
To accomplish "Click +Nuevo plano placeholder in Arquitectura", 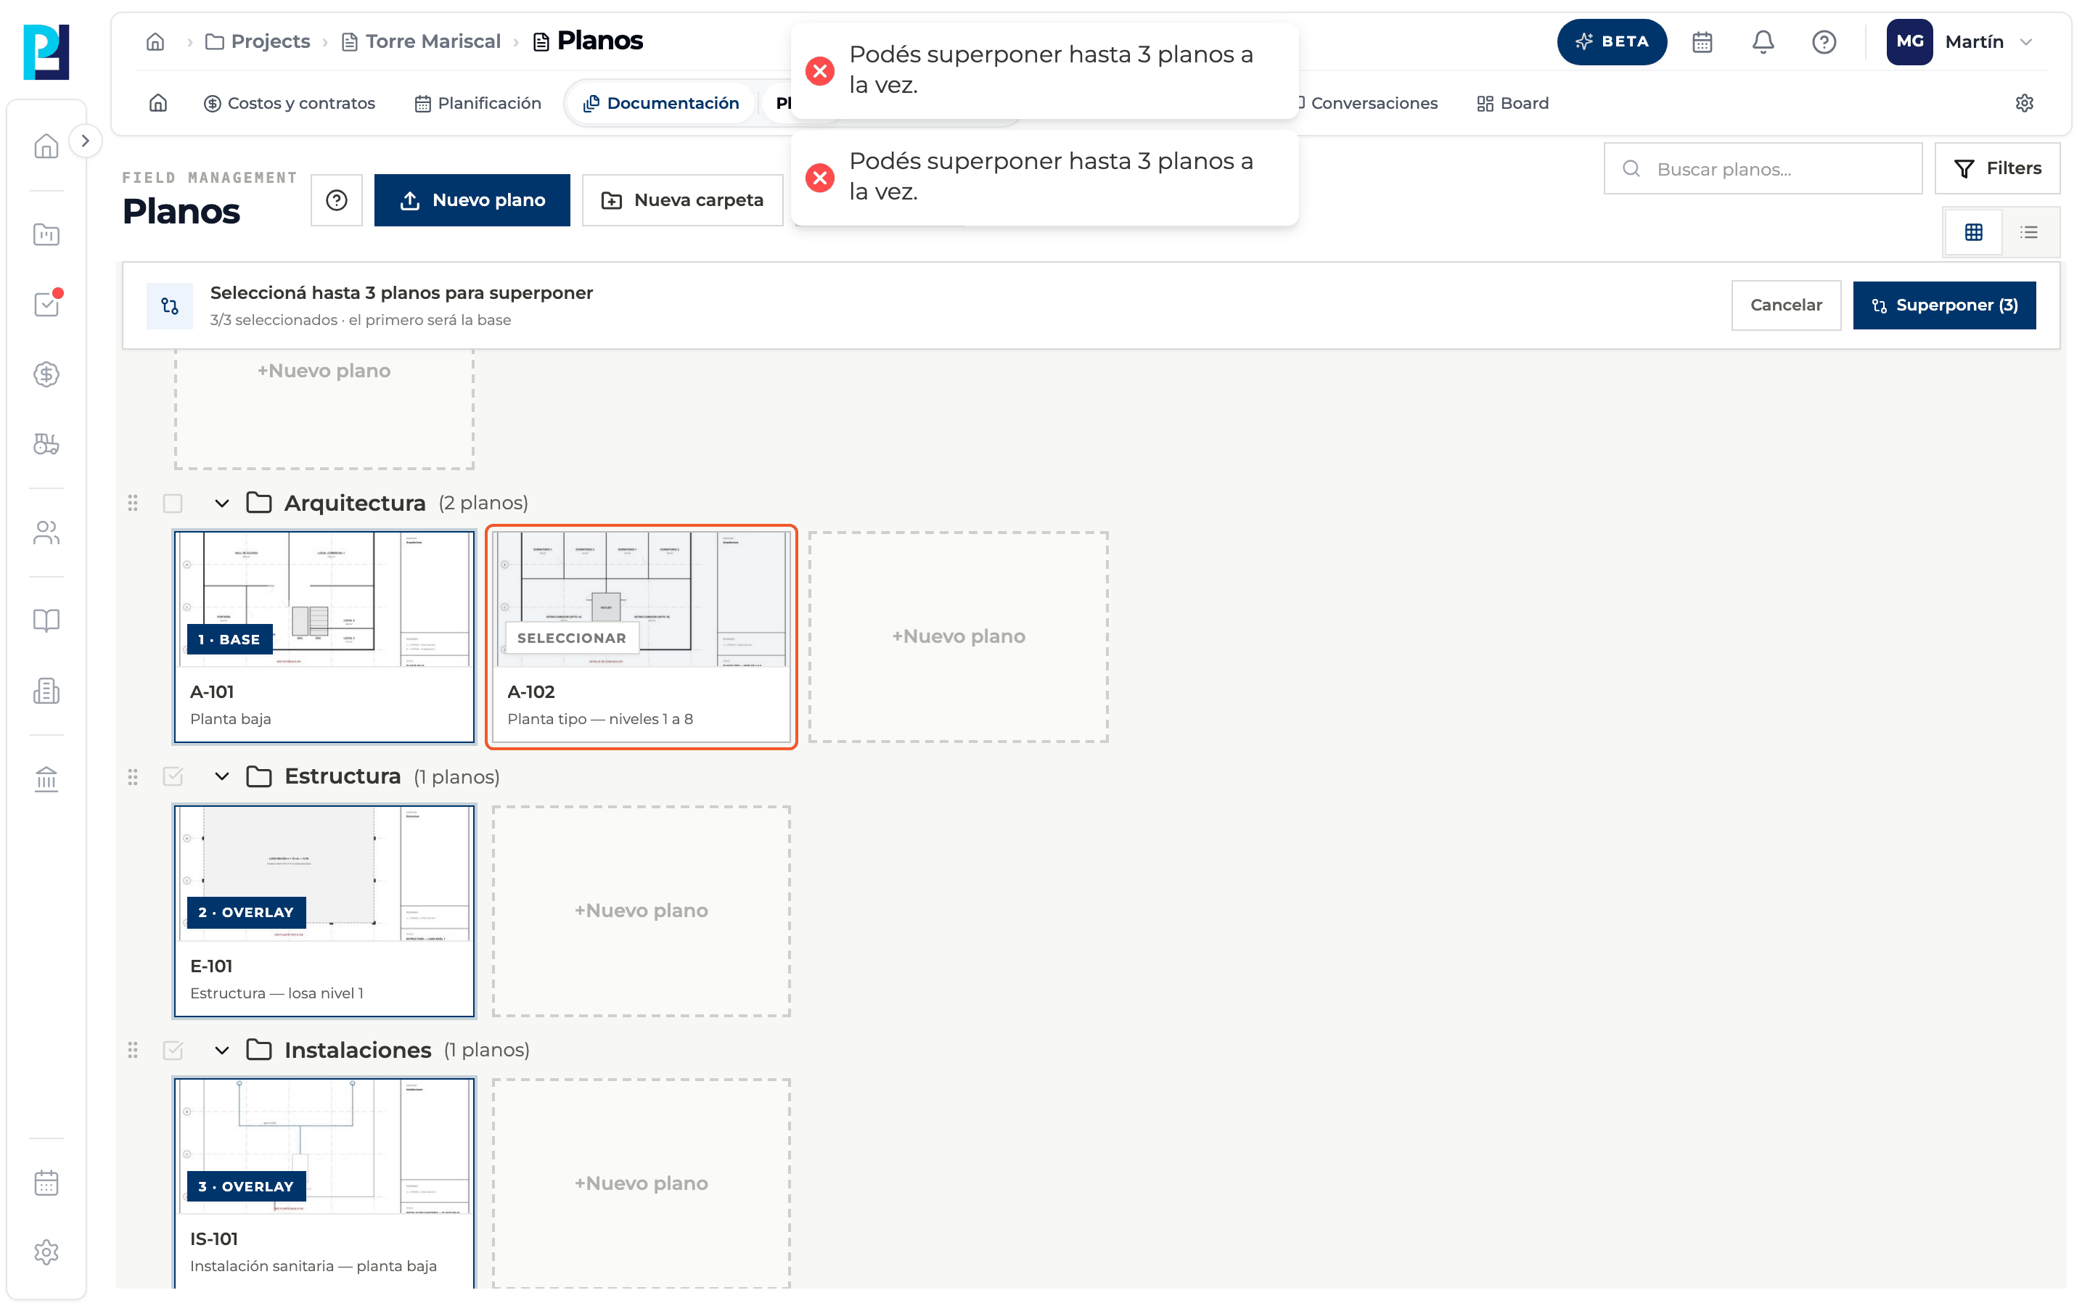I will [959, 636].
